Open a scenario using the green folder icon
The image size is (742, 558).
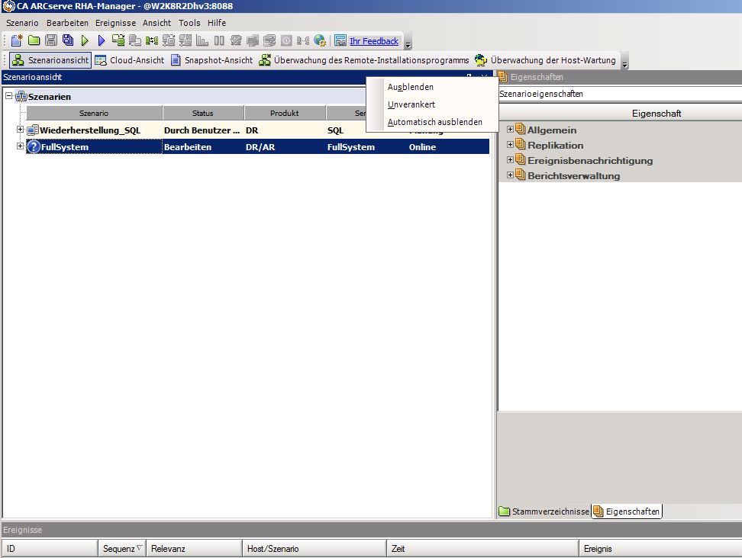point(34,40)
